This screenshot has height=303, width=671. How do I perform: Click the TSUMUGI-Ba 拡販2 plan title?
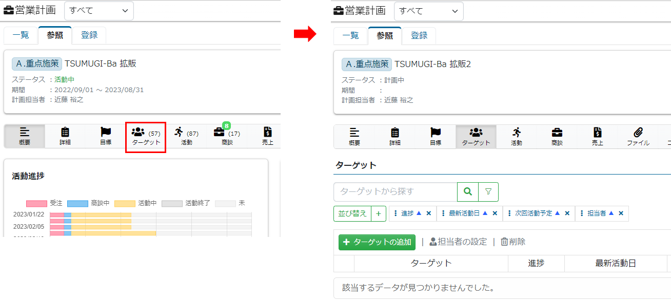(x=432, y=64)
